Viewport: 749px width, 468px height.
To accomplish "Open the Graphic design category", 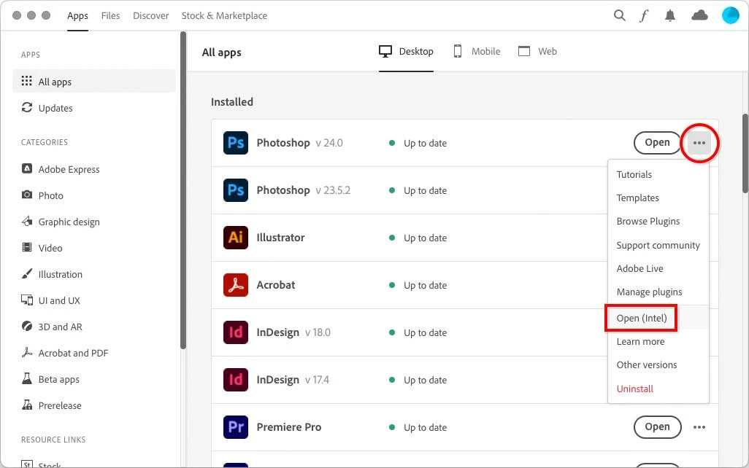I will [x=61, y=222].
